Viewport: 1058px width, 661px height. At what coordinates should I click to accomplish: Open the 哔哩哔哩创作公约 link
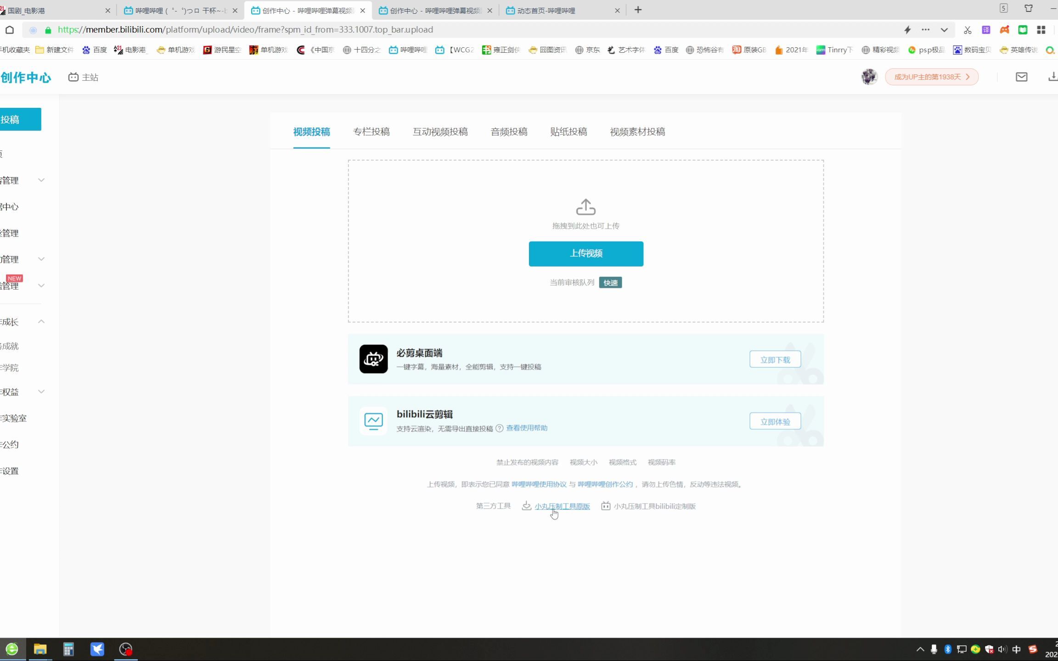pos(605,484)
